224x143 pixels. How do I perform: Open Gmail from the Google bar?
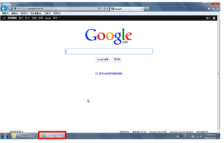pos(48,18)
